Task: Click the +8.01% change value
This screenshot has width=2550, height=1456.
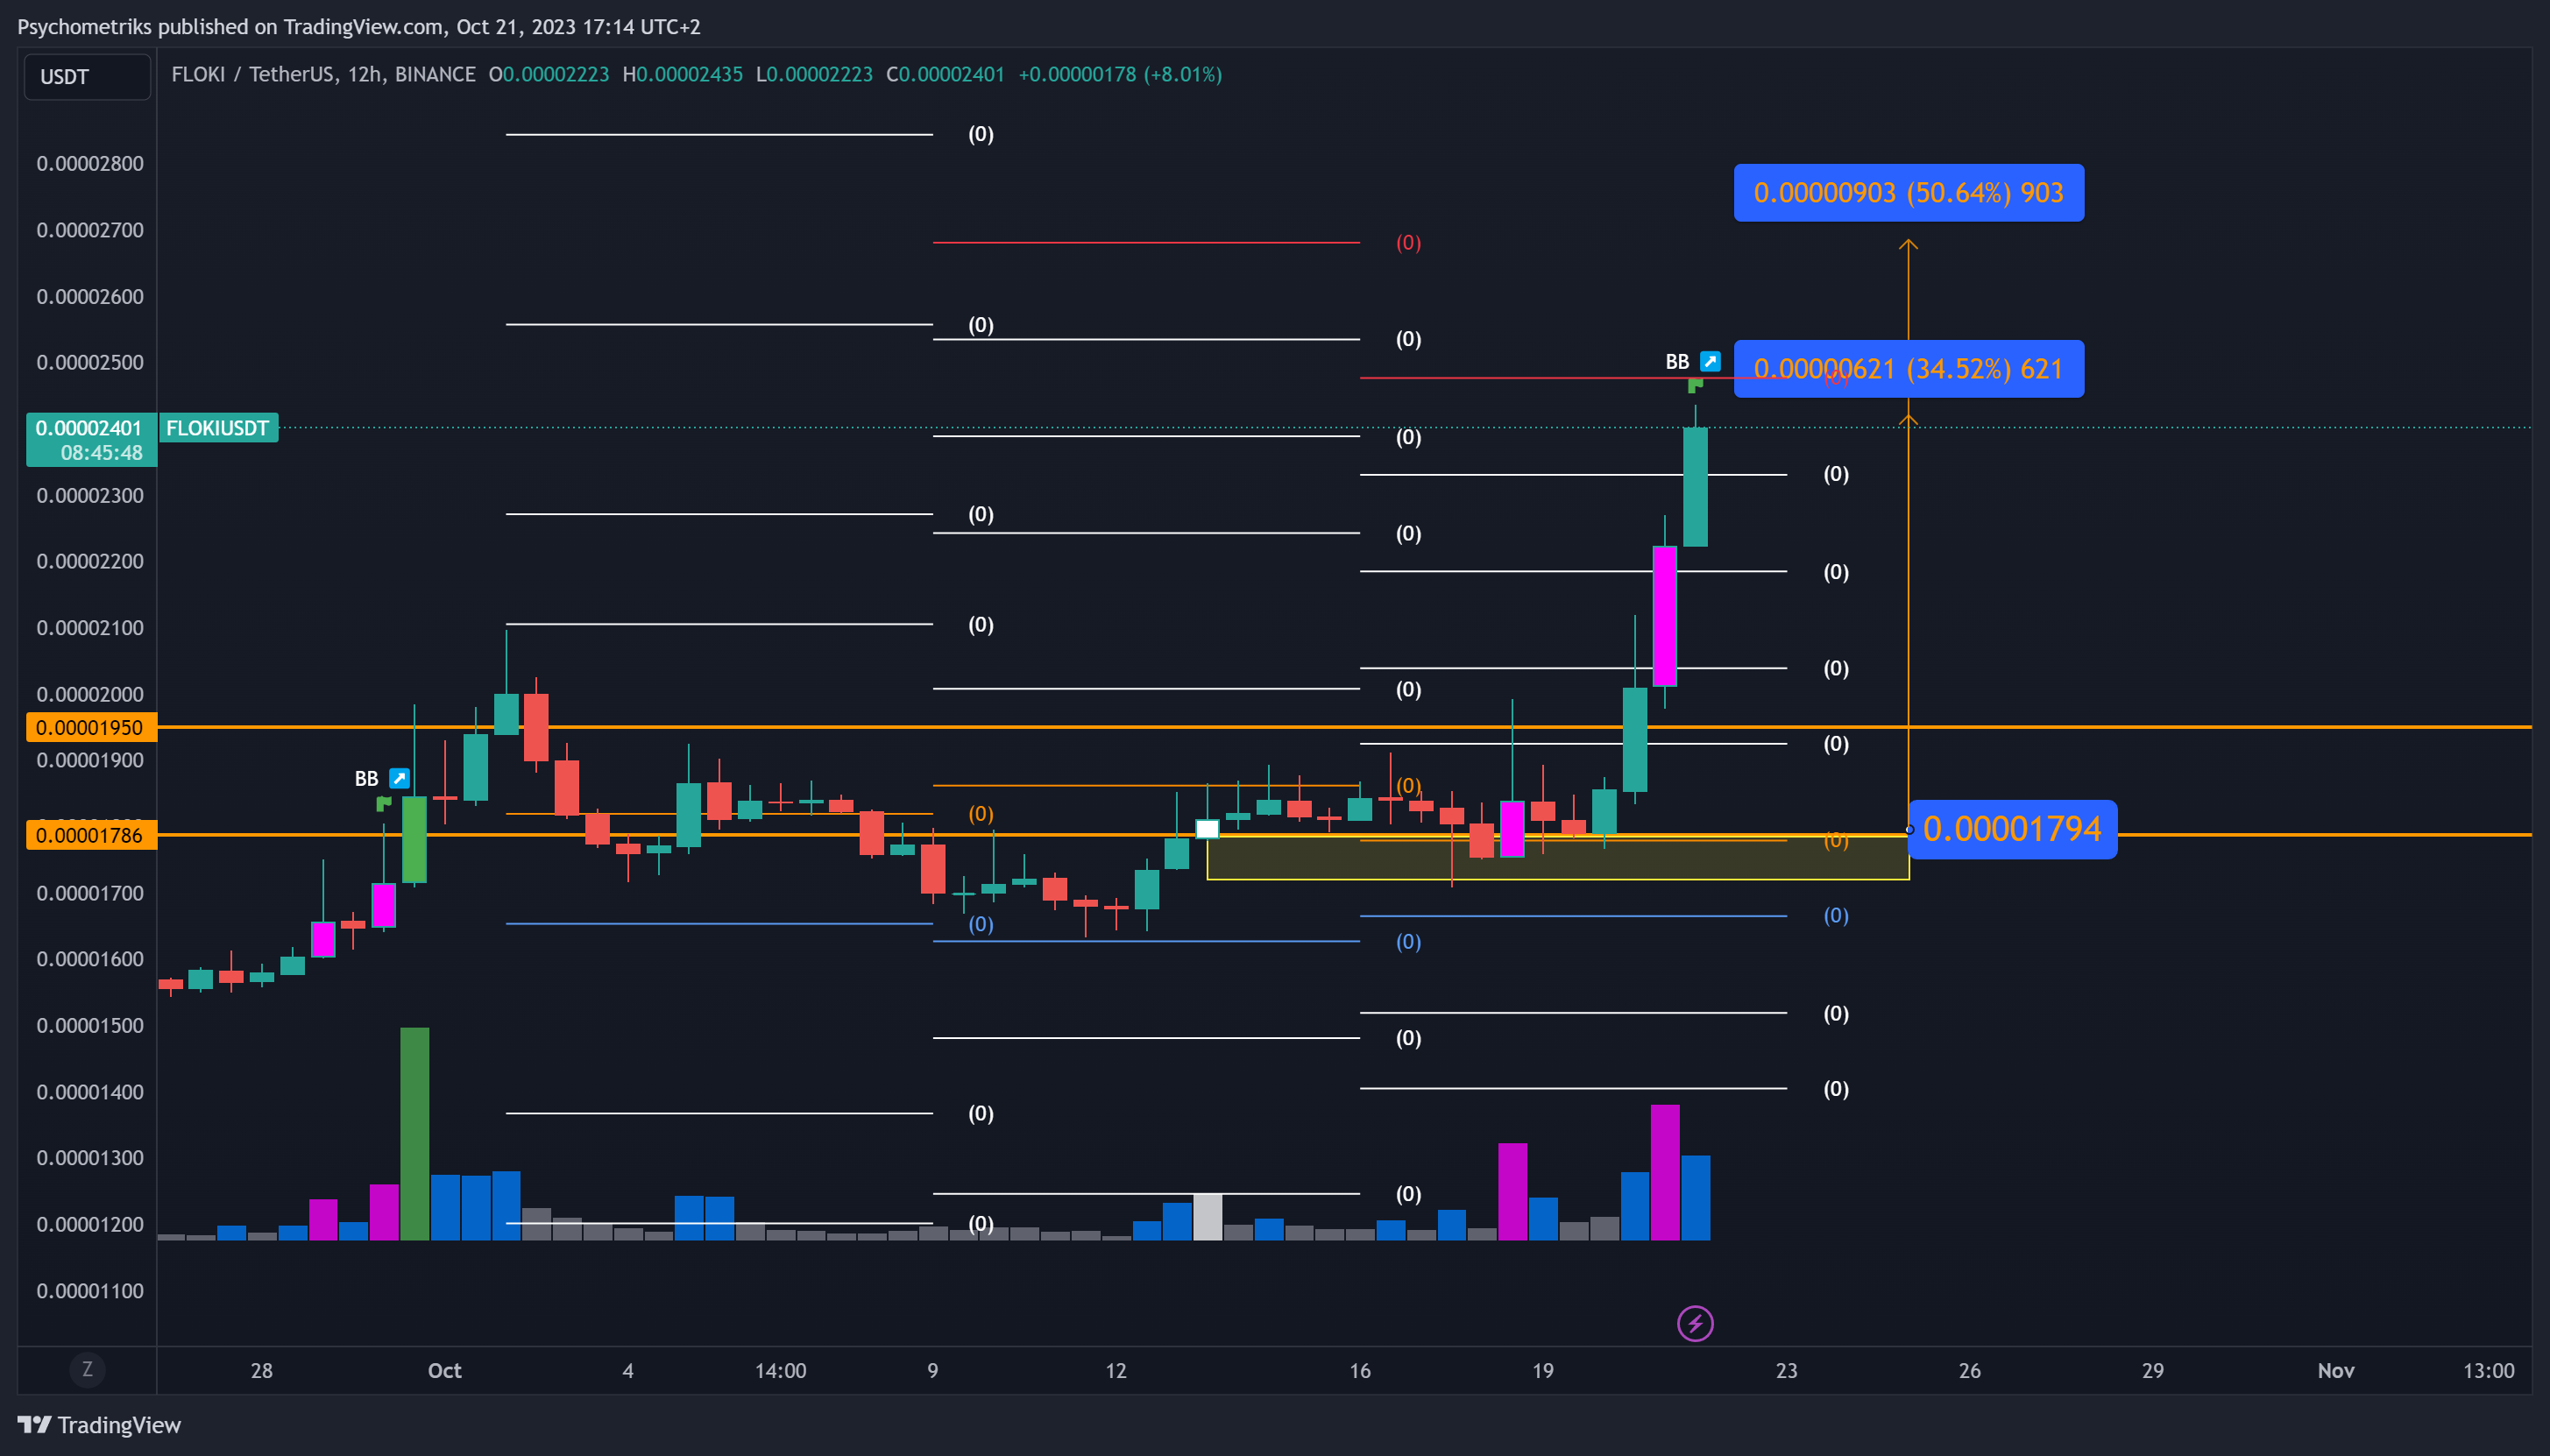Action: pos(1182,74)
